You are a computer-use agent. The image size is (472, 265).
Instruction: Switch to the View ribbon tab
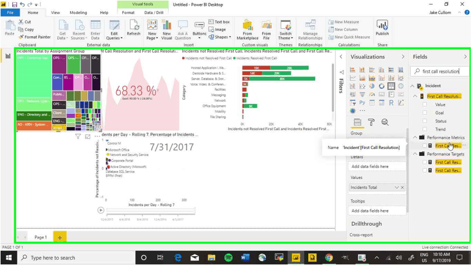coord(56,13)
